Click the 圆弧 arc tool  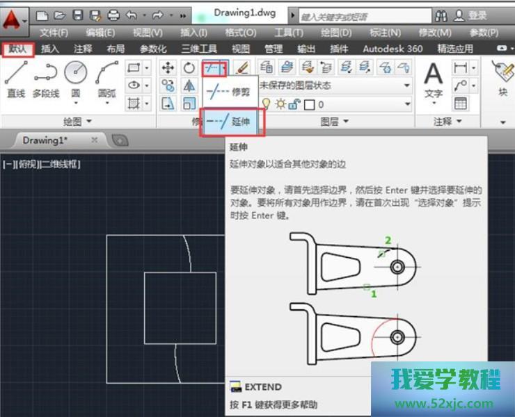[x=106, y=79]
